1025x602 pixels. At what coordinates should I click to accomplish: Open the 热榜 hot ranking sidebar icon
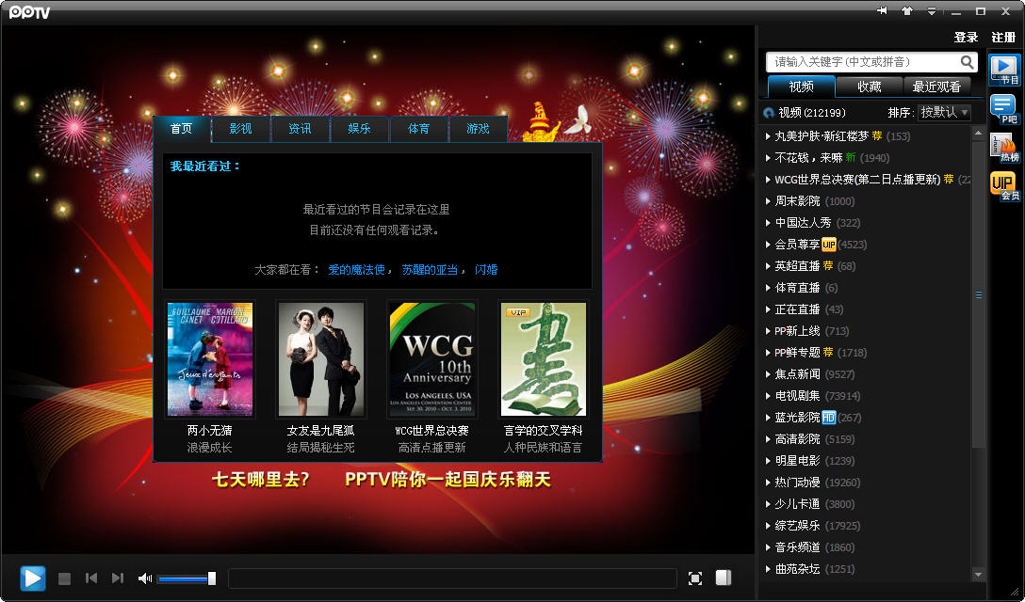(1004, 149)
